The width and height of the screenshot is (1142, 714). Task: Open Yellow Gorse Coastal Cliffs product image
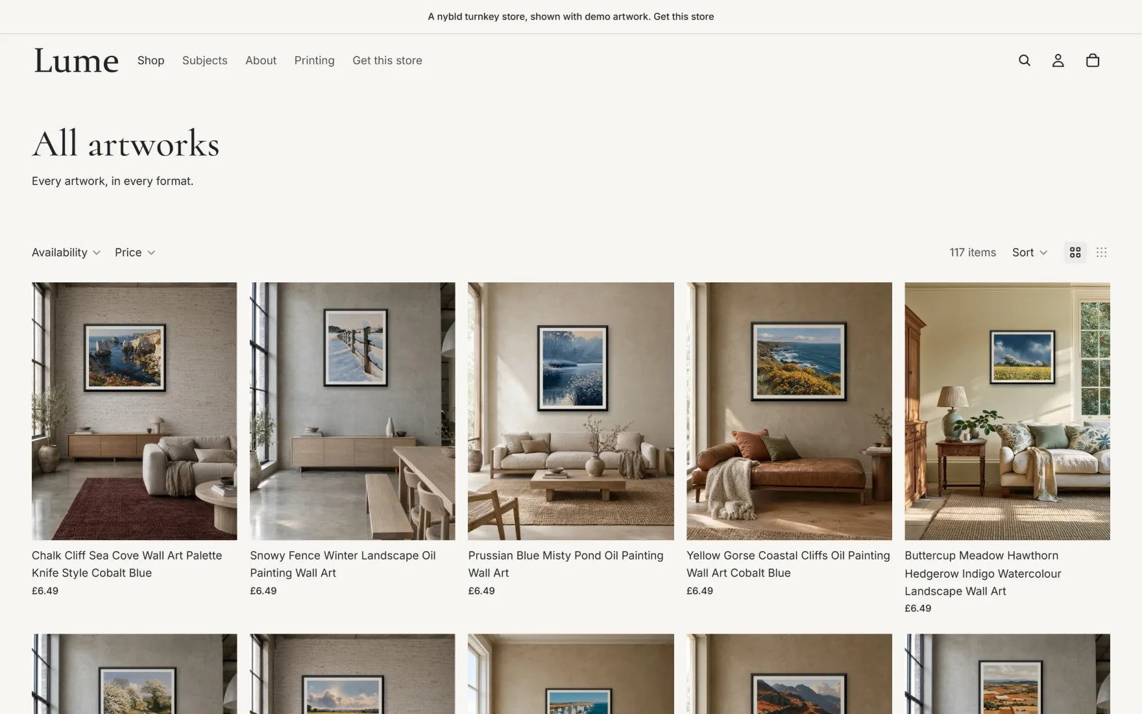[x=789, y=411]
